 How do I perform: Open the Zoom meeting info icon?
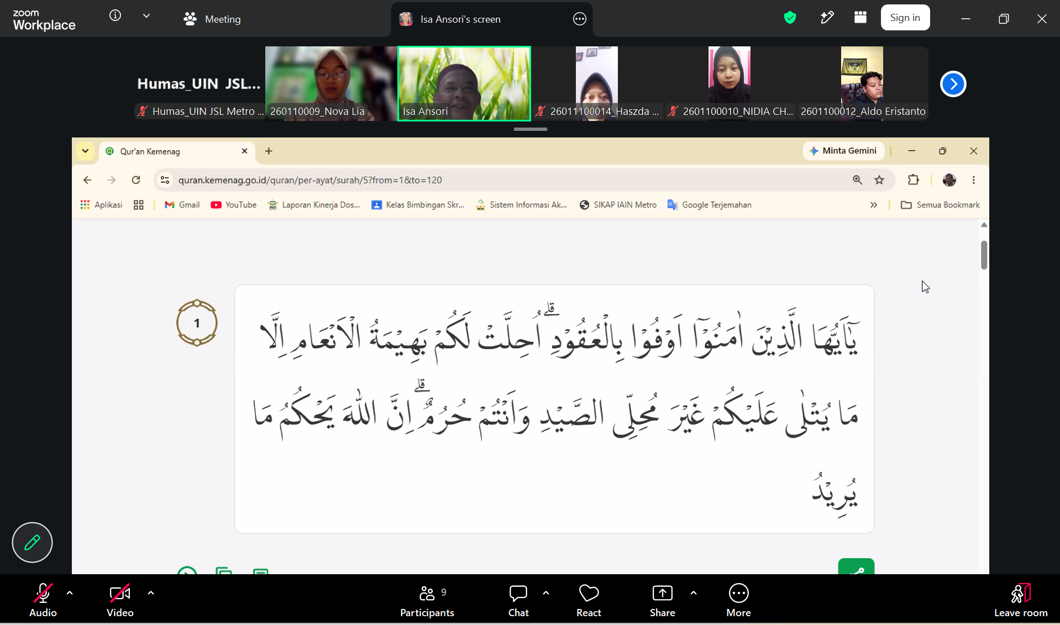115,15
